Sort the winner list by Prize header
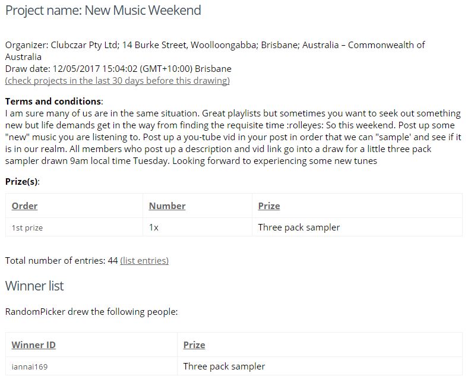The width and height of the screenshot is (468, 379). click(x=194, y=345)
